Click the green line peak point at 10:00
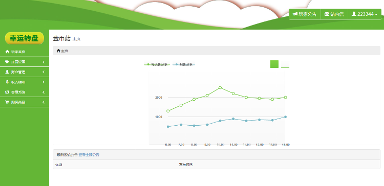Viewport: 384px width, 186px height. click(220, 87)
